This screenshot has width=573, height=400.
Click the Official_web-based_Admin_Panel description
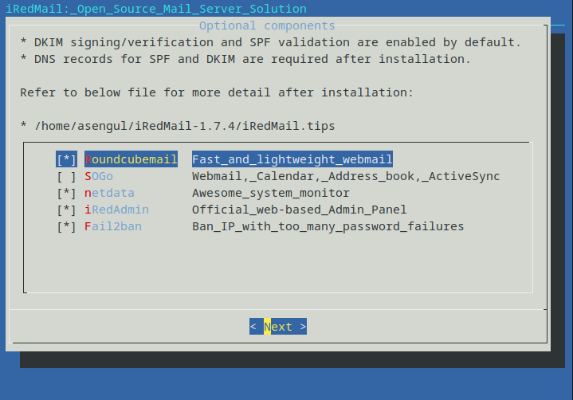(300, 210)
